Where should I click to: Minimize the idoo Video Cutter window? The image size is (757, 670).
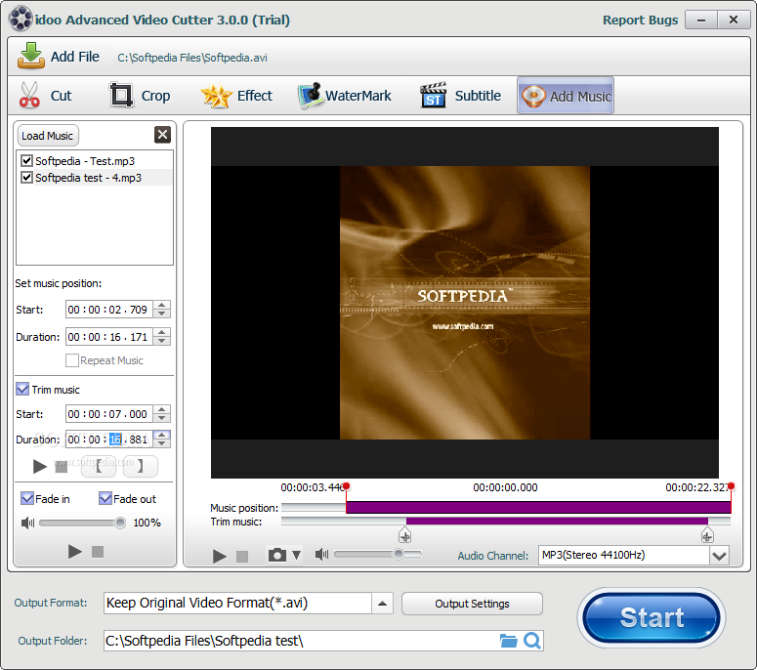701,20
